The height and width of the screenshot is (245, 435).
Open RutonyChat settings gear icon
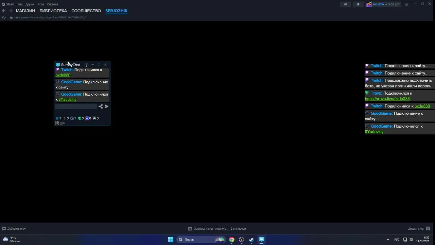86,65
